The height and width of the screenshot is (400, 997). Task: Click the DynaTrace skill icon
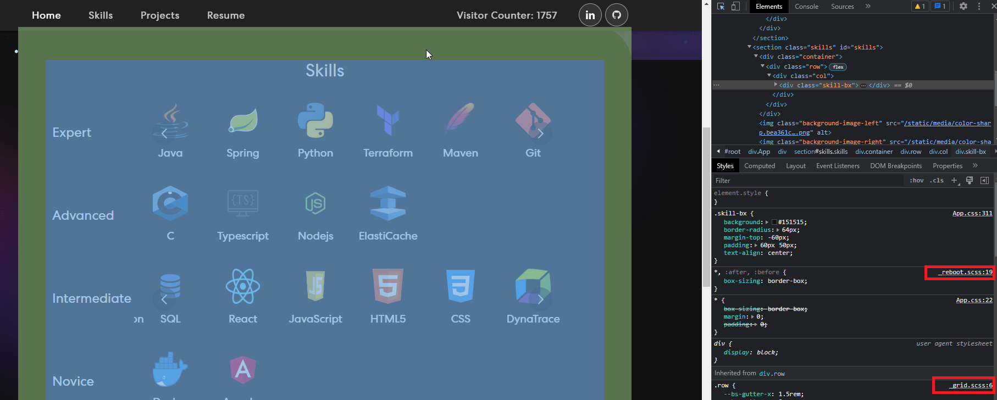pyautogui.click(x=533, y=286)
